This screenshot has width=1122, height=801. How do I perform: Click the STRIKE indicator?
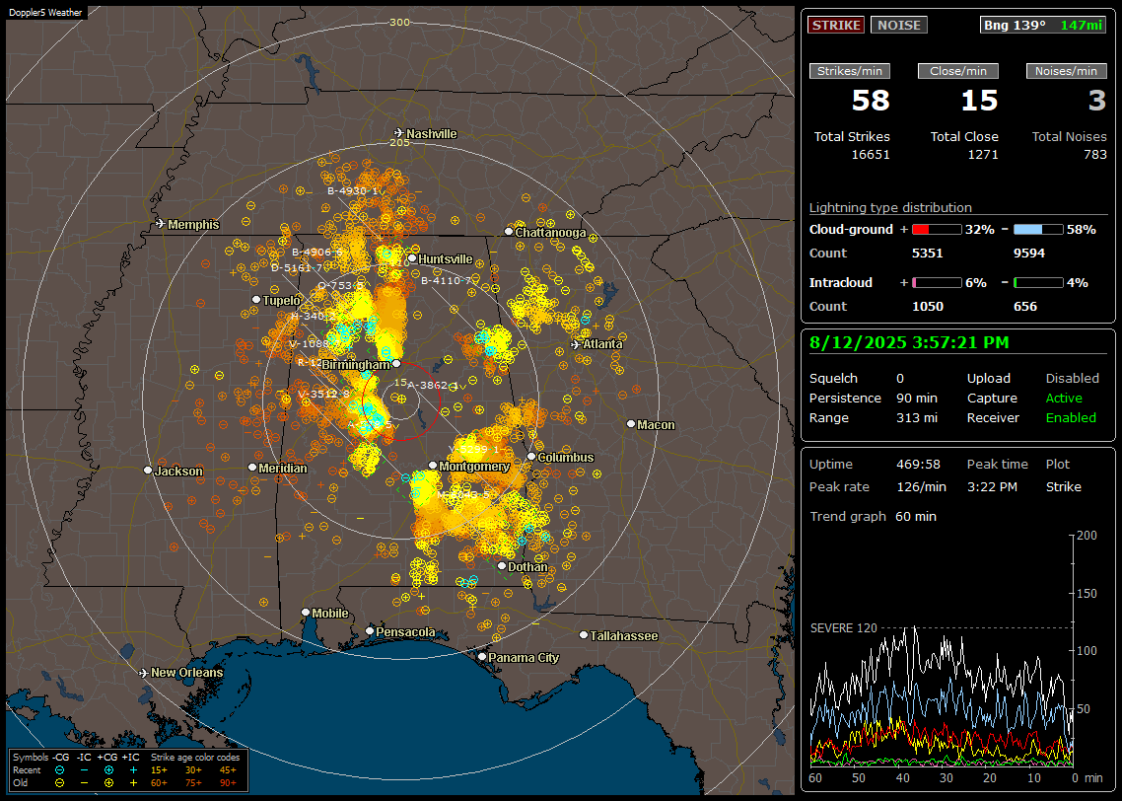836,25
